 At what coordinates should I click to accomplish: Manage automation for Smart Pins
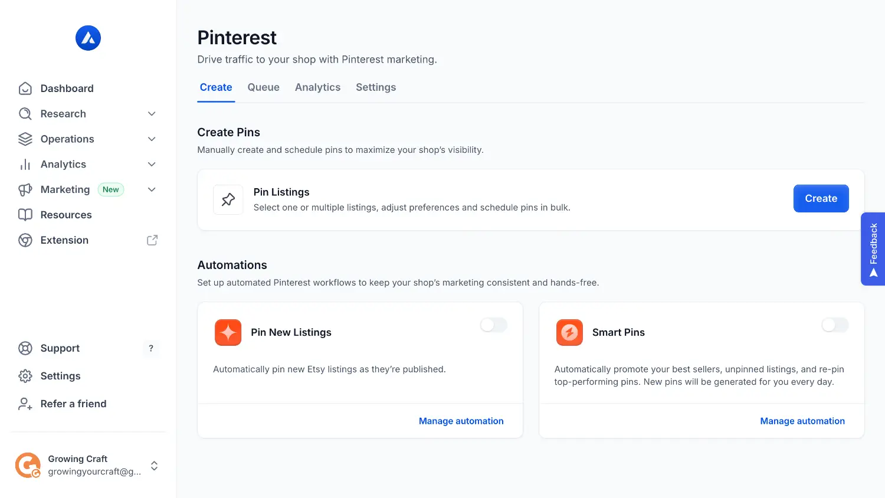click(x=802, y=421)
